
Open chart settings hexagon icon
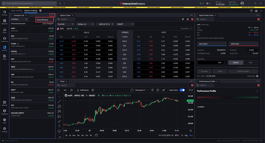pyautogui.click(x=158, y=90)
